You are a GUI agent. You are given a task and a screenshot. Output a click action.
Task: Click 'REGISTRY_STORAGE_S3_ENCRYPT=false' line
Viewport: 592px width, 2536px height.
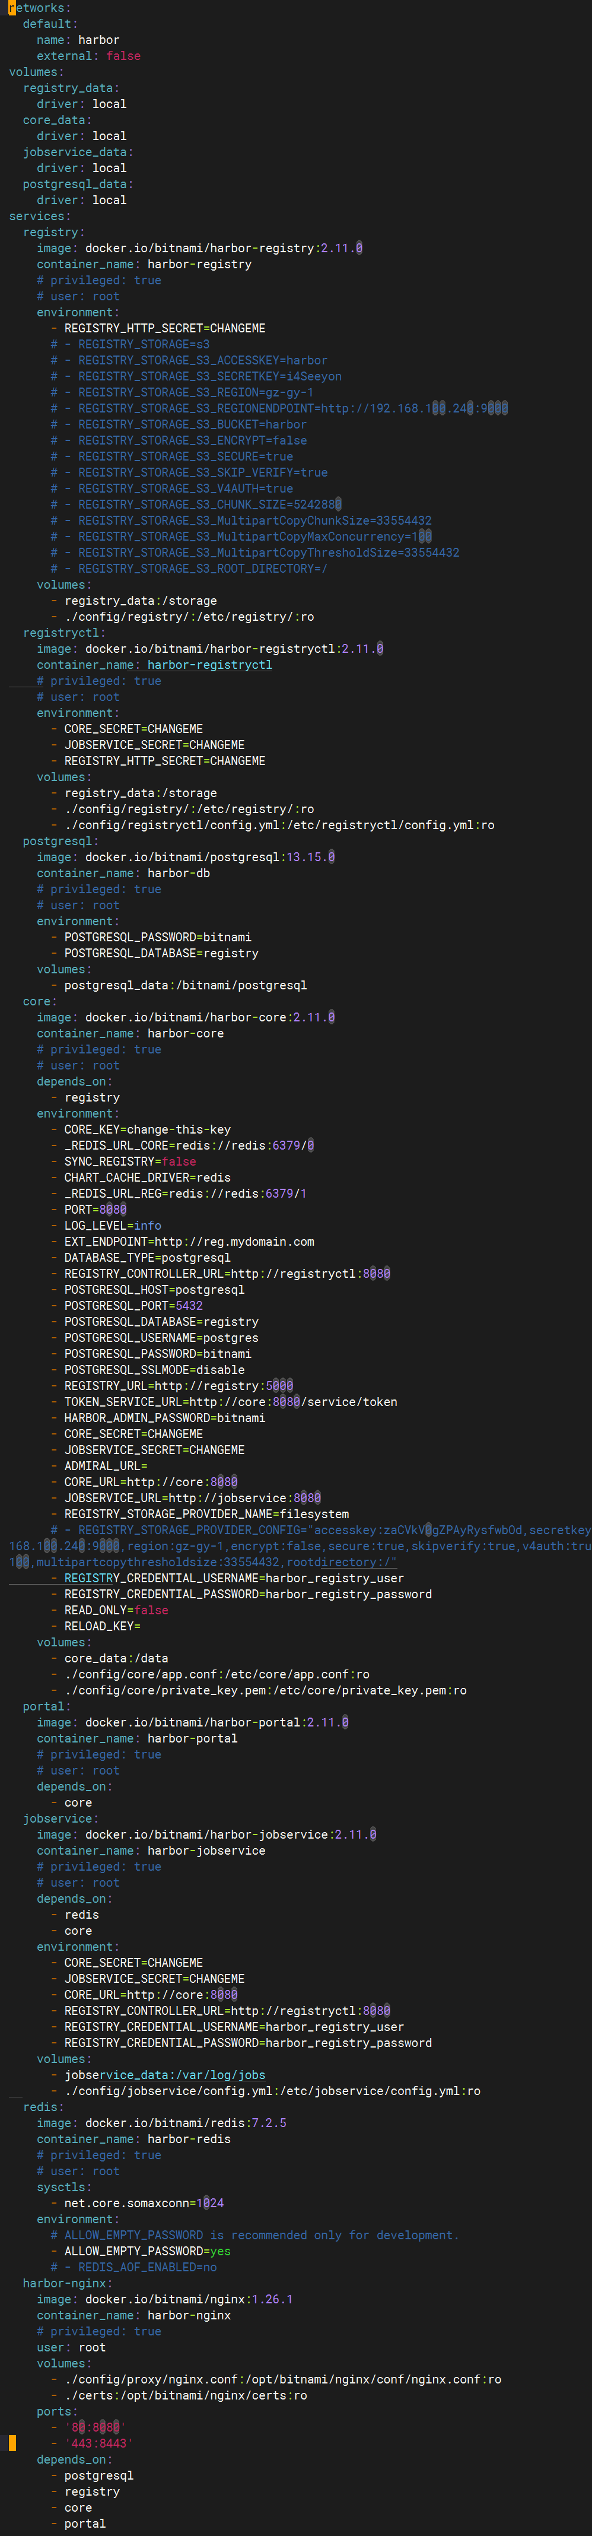click(x=178, y=440)
